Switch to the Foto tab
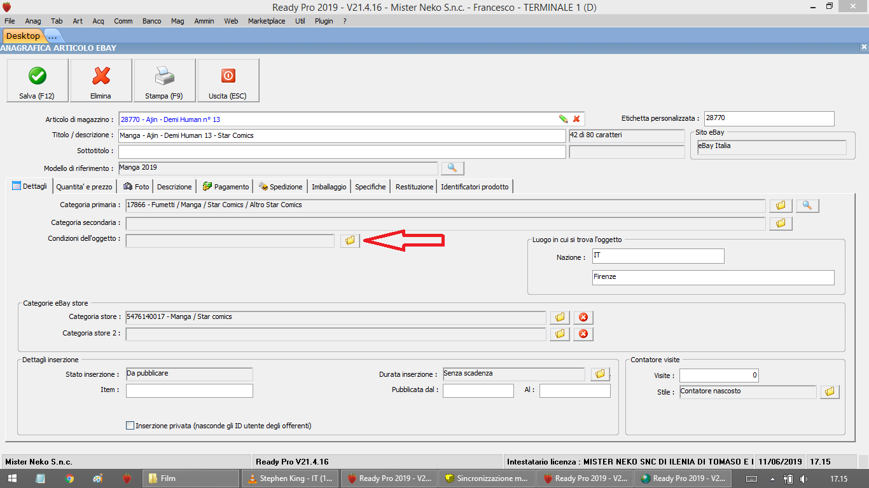 coord(136,187)
